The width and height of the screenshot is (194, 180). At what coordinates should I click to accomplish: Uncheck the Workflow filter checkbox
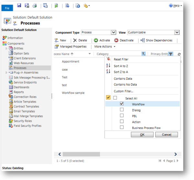[122, 104]
